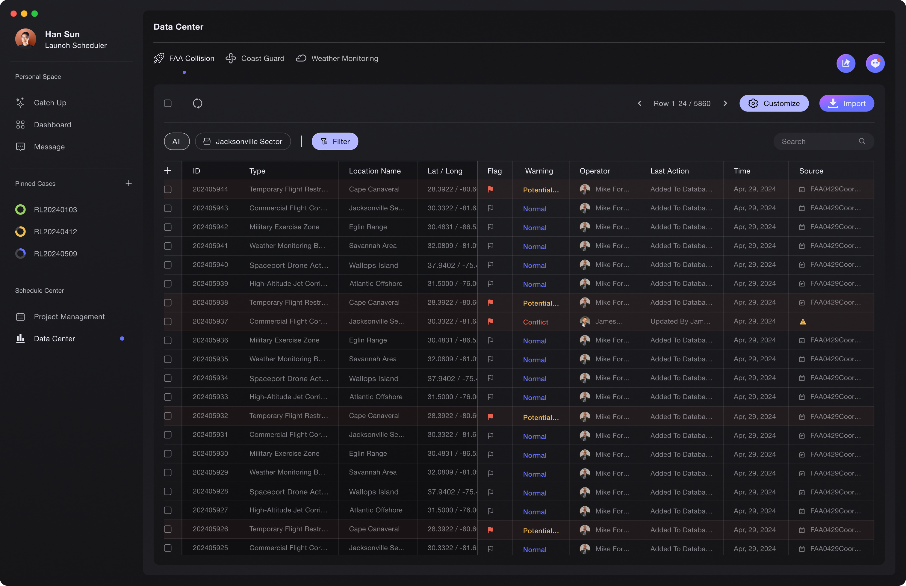The height and width of the screenshot is (586, 906).
Task: Open Catch Up in the sidebar
Action: click(50, 103)
